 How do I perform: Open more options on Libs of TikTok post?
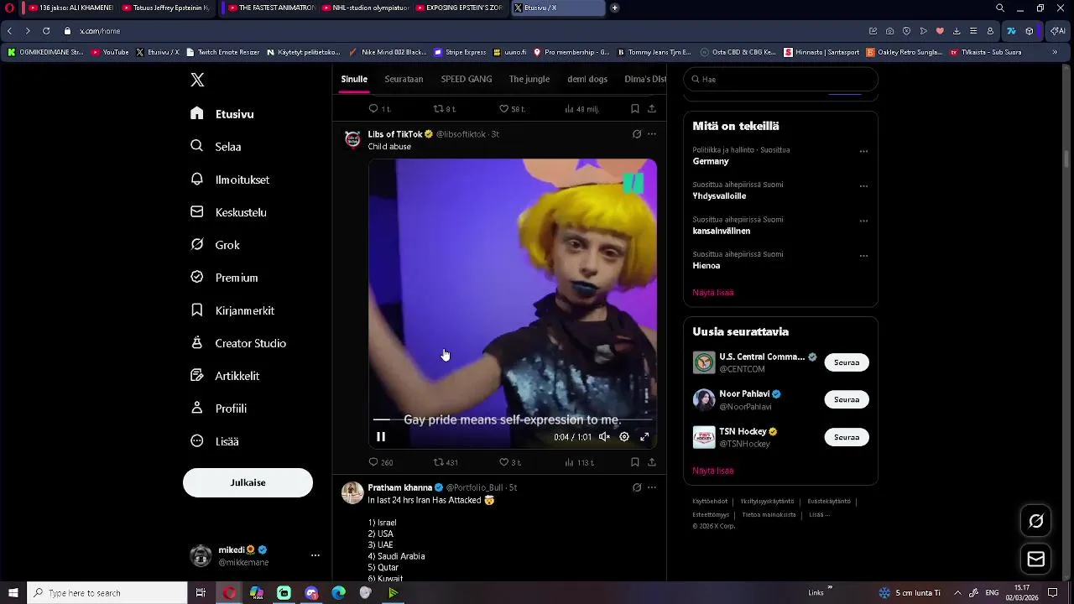point(652,134)
